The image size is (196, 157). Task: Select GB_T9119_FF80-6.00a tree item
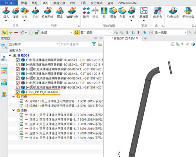tap(42, 92)
